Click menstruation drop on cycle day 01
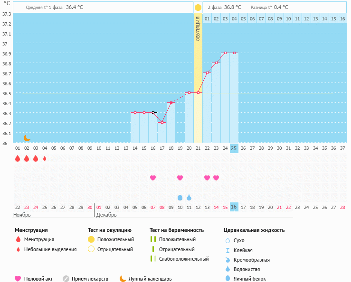351x282 pixels. coord(18,159)
